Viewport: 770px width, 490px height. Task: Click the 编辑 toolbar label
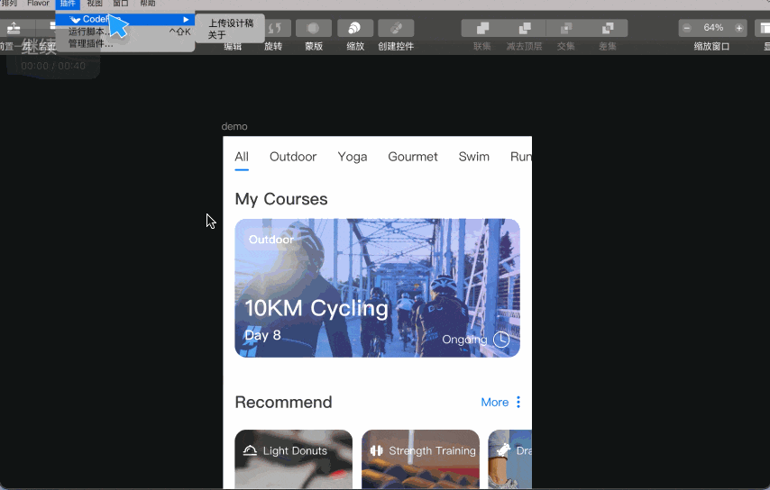(x=233, y=47)
